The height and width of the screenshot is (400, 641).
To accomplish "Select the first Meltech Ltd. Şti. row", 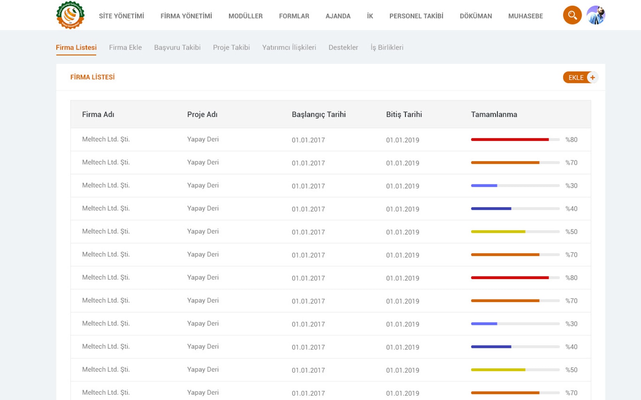I will 106,139.
